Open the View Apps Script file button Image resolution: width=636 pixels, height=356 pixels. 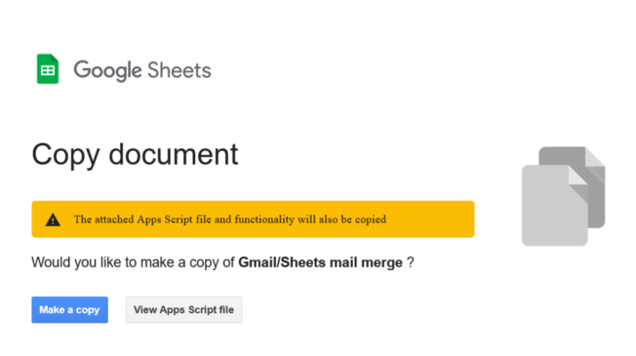pos(183,310)
